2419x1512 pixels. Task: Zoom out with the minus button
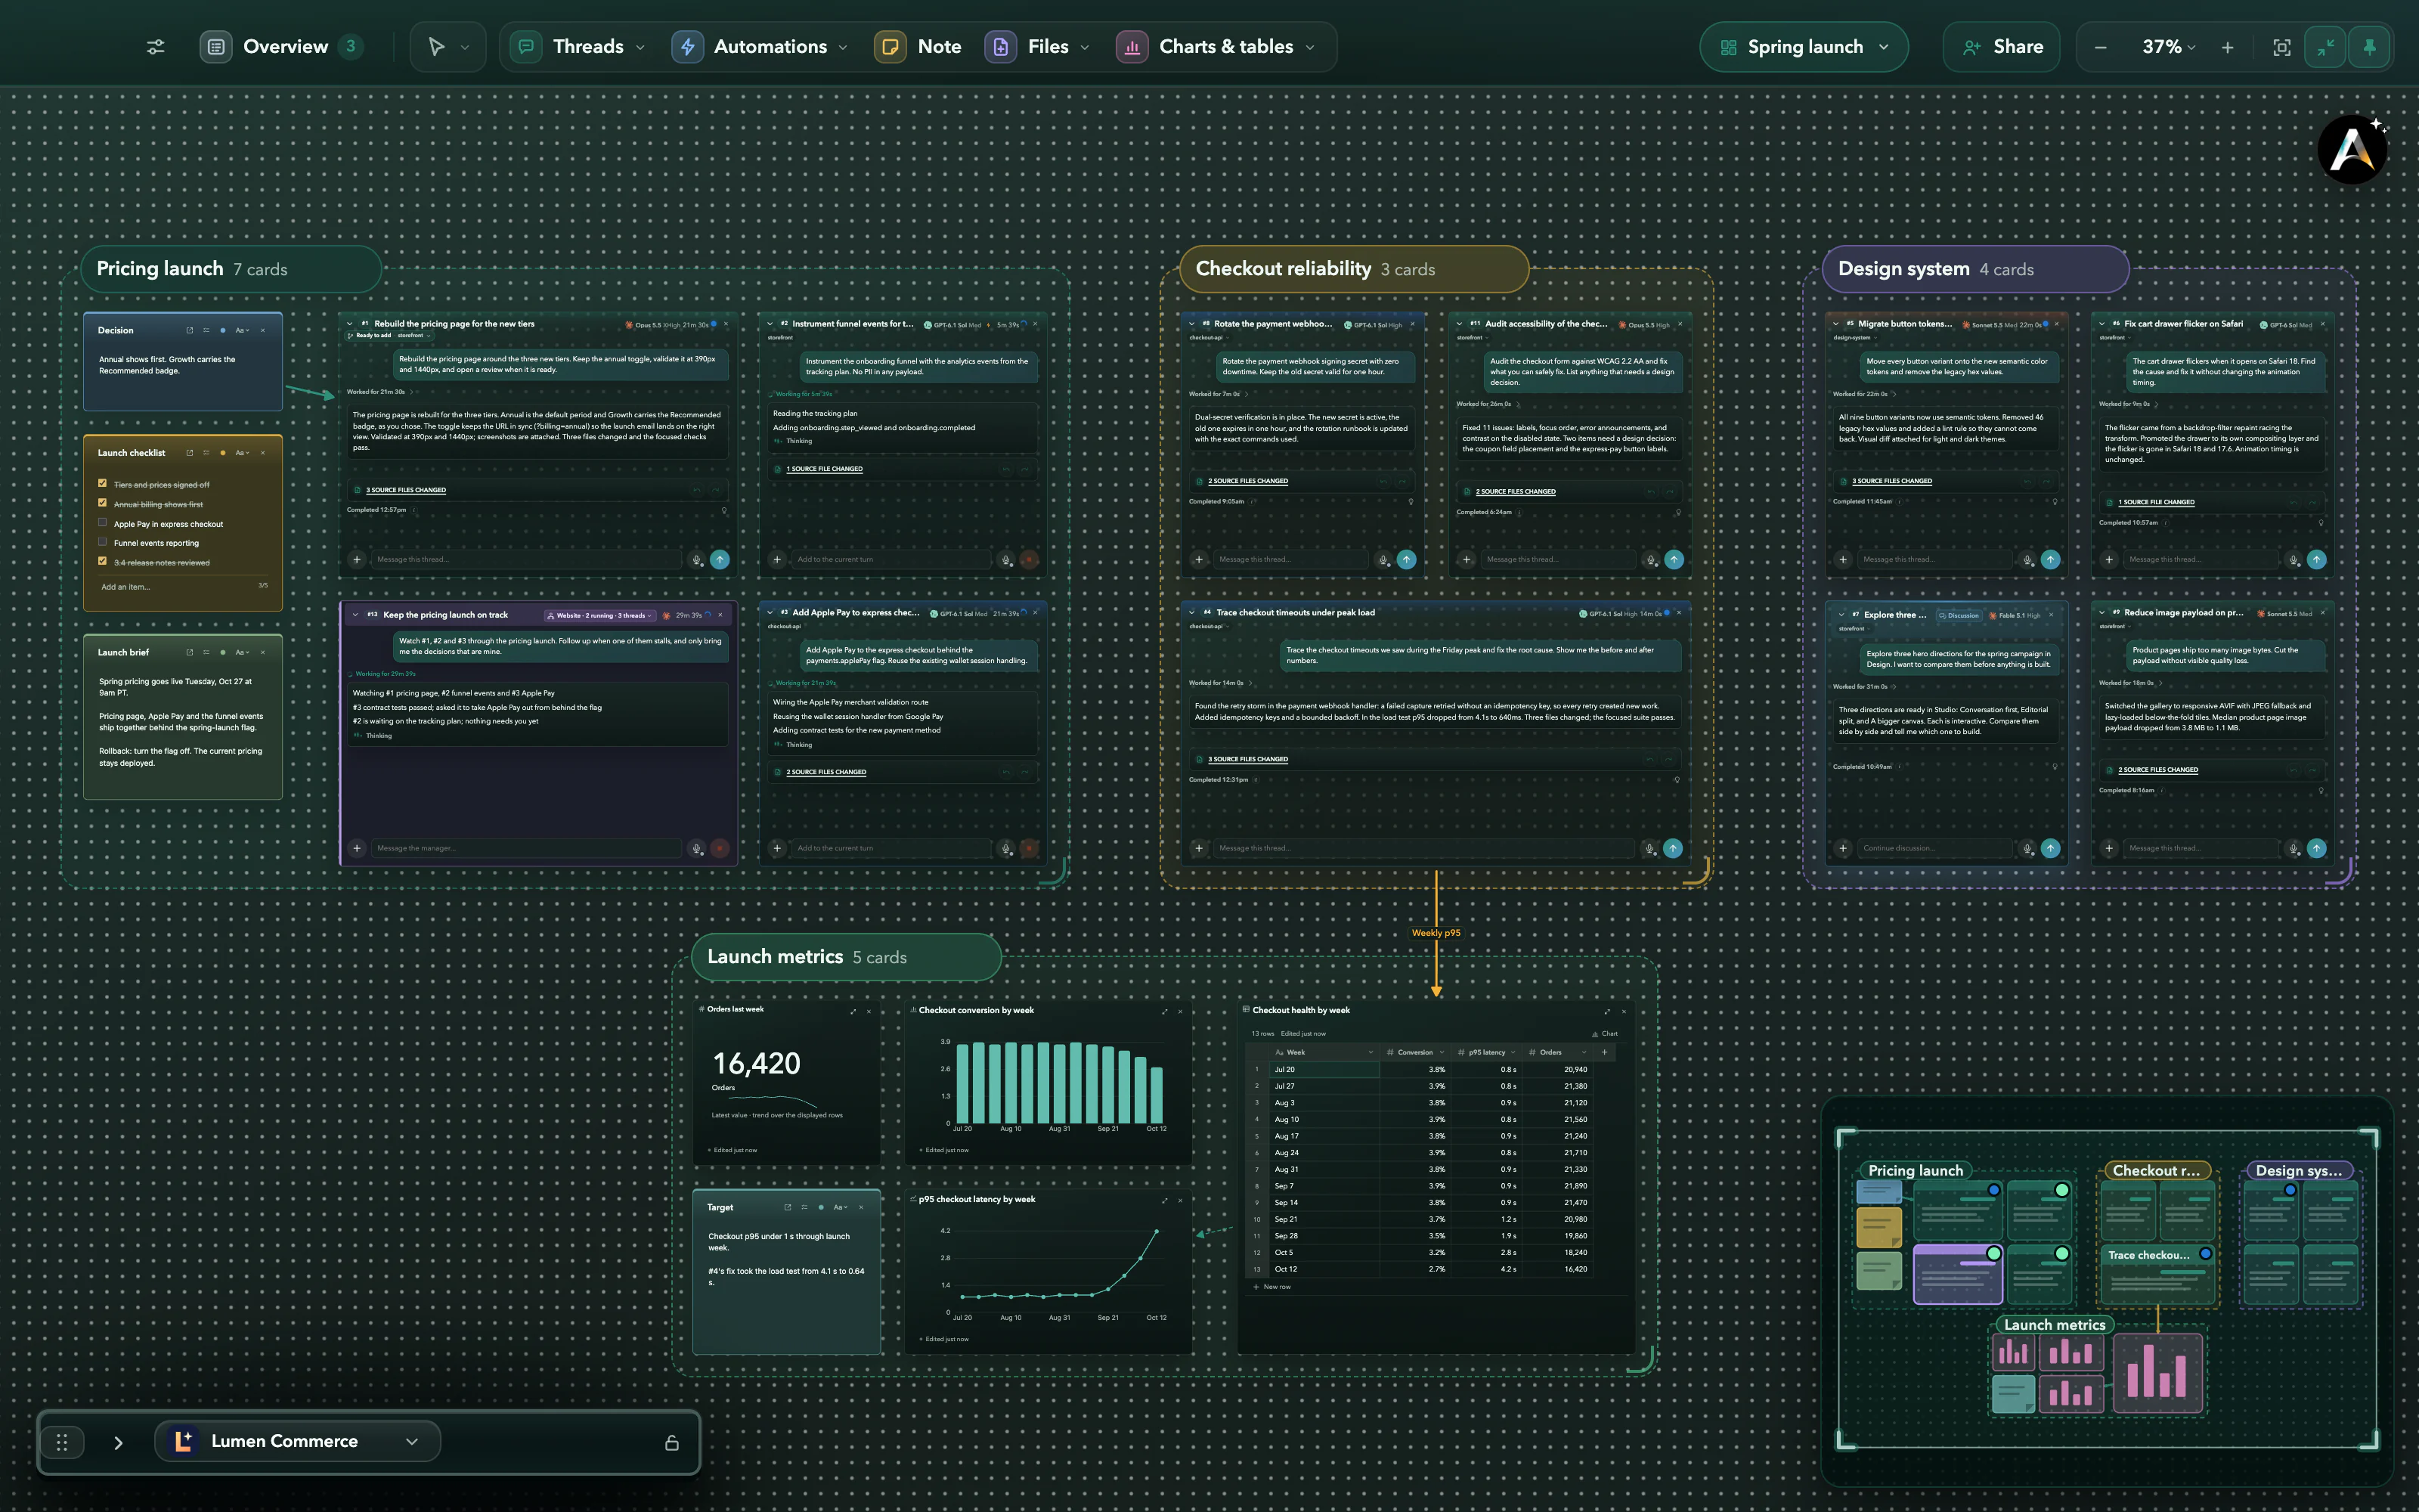point(2100,47)
